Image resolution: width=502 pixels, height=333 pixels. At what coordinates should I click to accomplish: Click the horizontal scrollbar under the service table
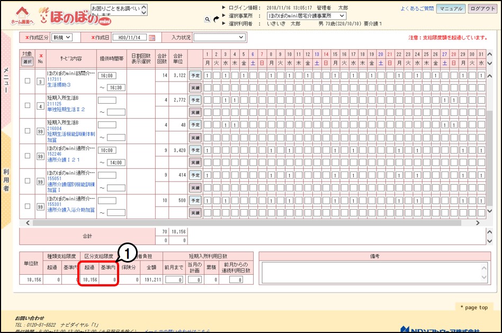pyautogui.click(x=247, y=223)
